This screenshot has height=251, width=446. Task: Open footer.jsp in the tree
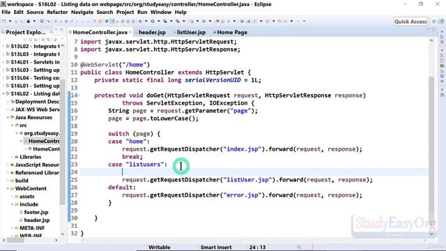click(x=36, y=212)
